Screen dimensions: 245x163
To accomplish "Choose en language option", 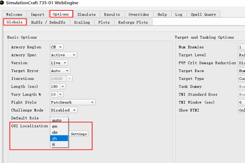I will [x=59, y=126].
